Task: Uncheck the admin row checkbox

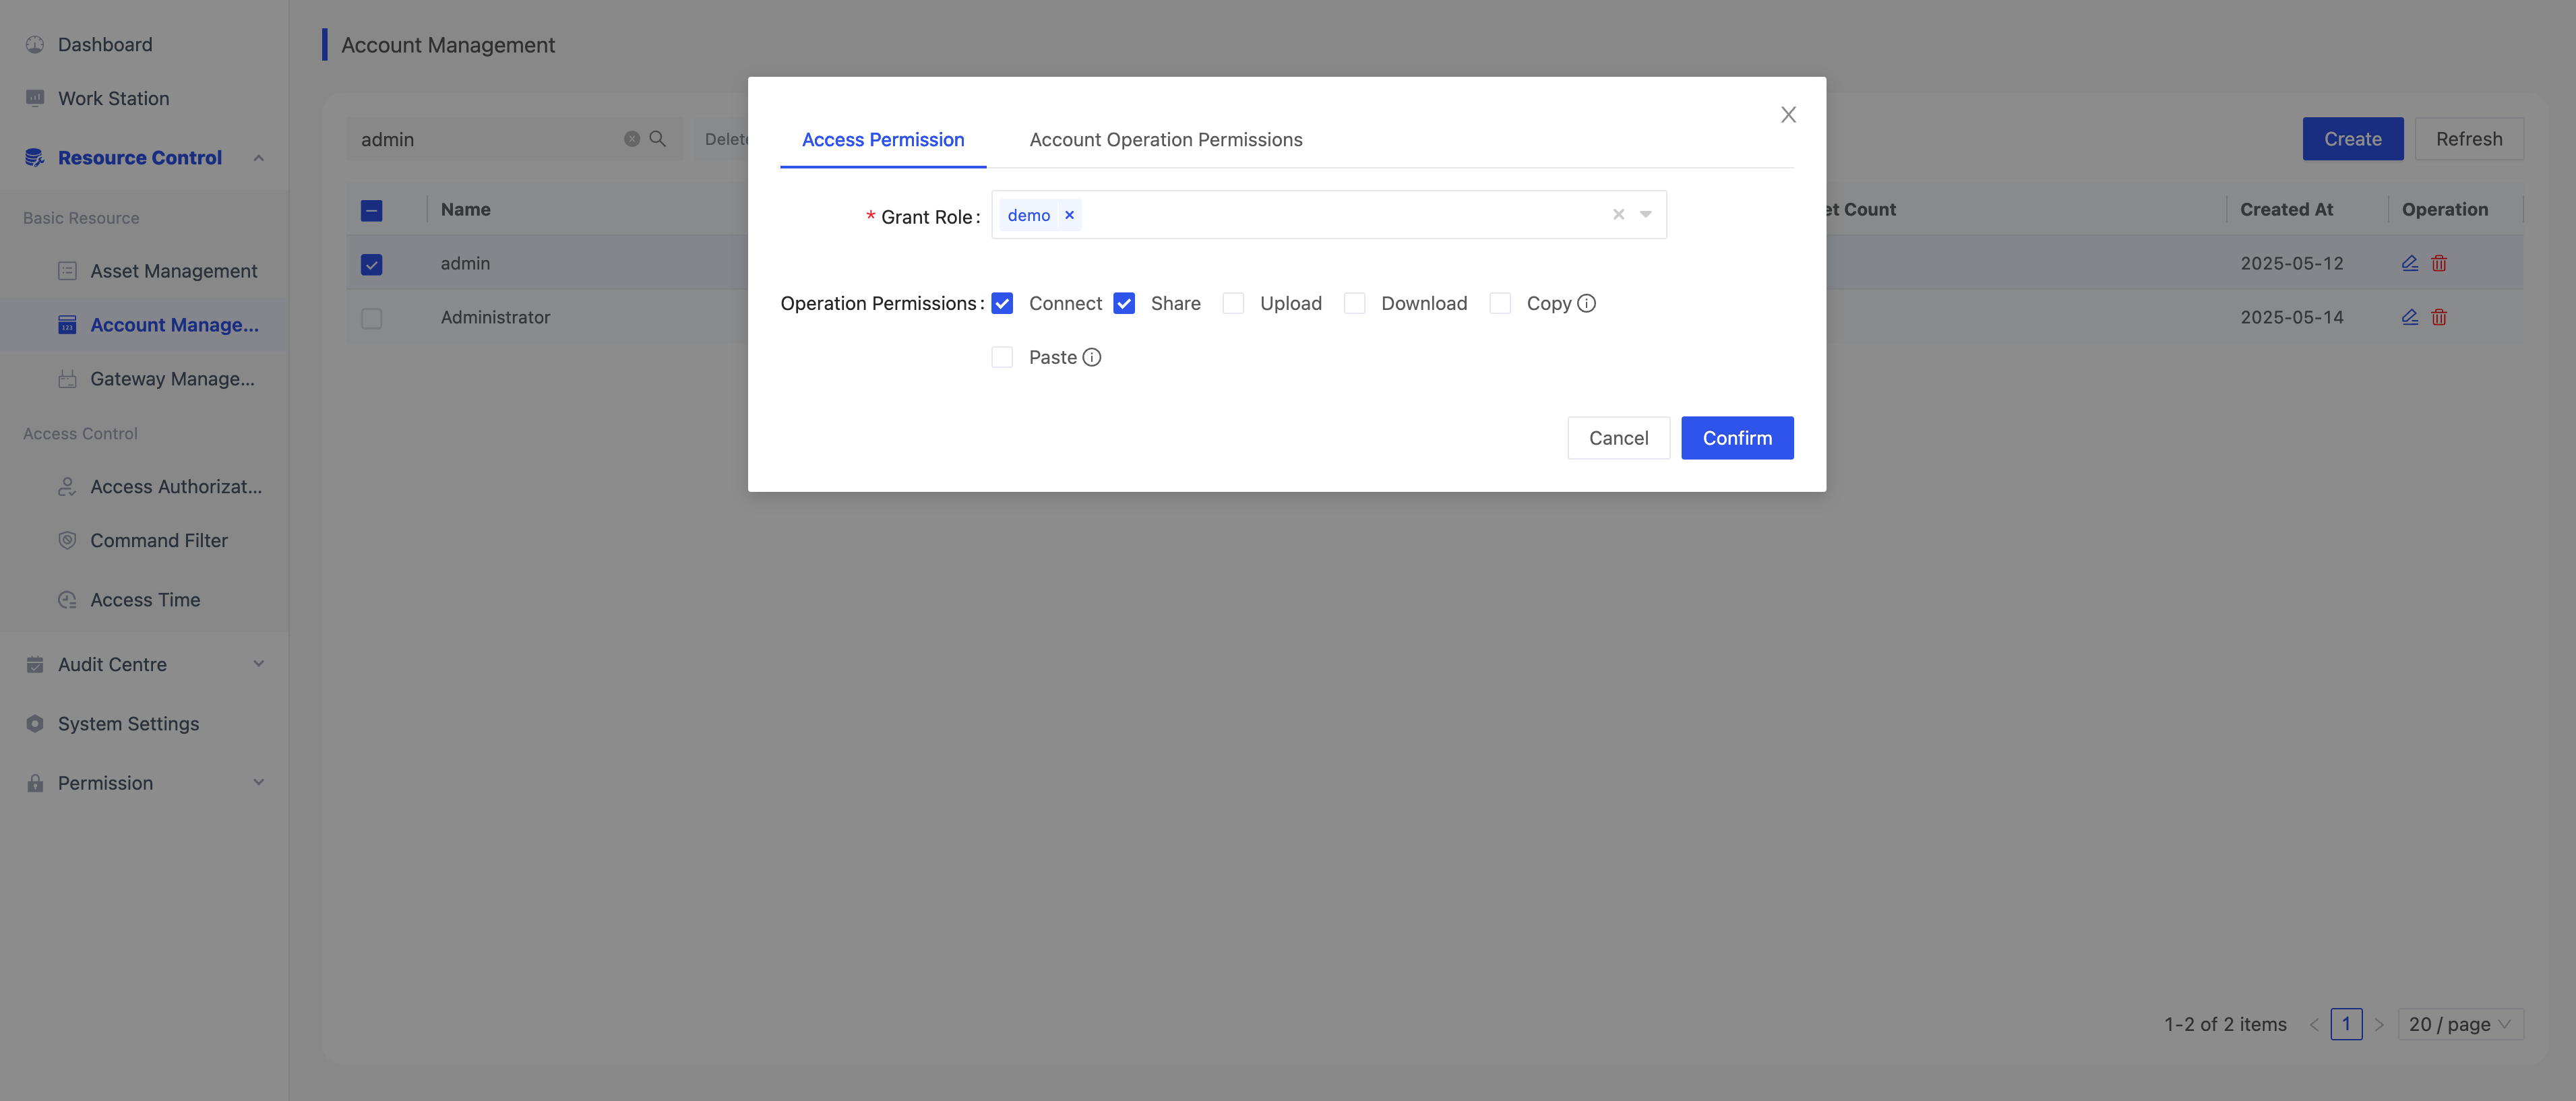Action: (x=371, y=264)
